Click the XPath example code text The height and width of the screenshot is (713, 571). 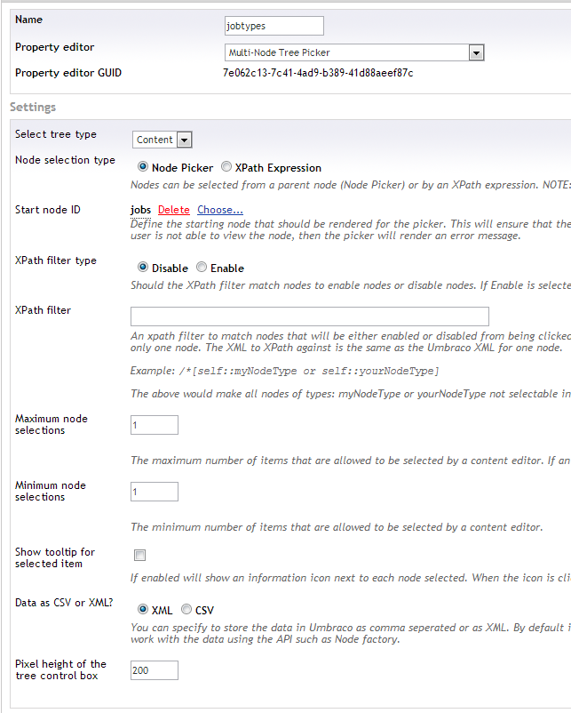309,371
